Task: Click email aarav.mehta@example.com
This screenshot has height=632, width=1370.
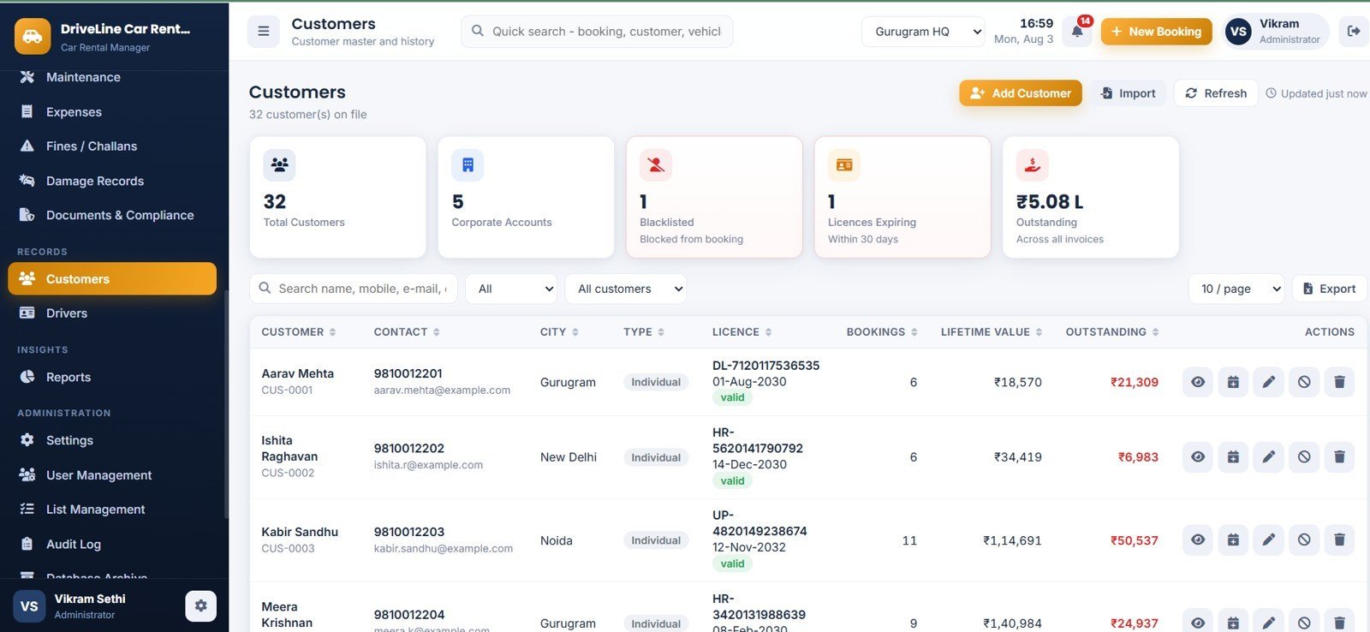Action: tap(442, 390)
